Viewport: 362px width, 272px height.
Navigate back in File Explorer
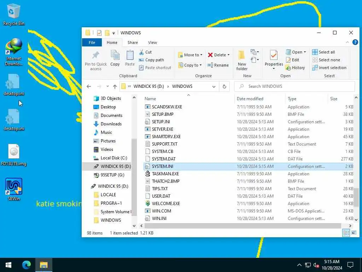[89, 86]
